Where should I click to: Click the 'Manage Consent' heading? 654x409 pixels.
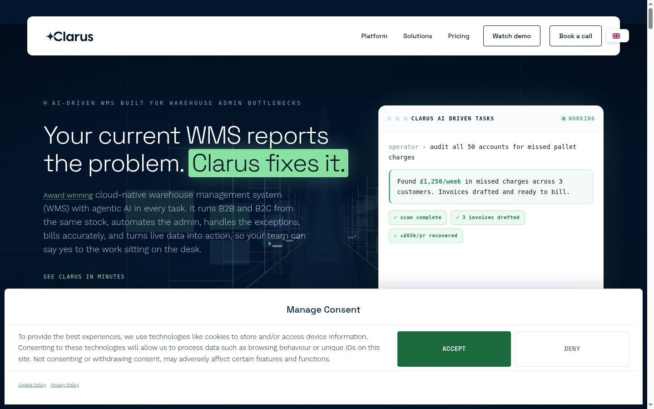pyautogui.click(x=323, y=309)
